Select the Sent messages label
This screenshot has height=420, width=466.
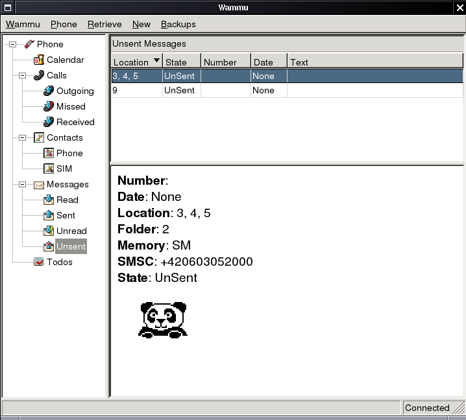66,215
